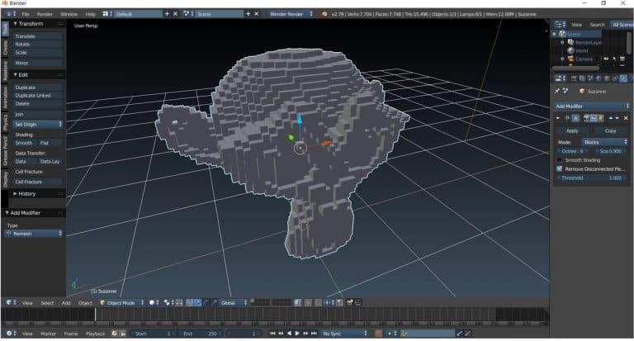Image resolution: width=634 pixels, height=341 pixels.
Task: Click the Play Animation button in timeline
Action: [297, 334]
